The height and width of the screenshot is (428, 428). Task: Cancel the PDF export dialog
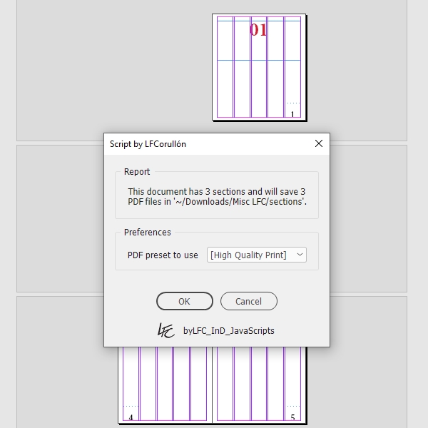(249, 301)
